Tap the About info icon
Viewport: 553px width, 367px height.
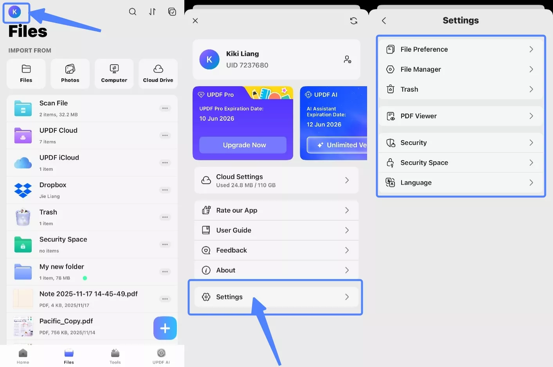(206, 270)
